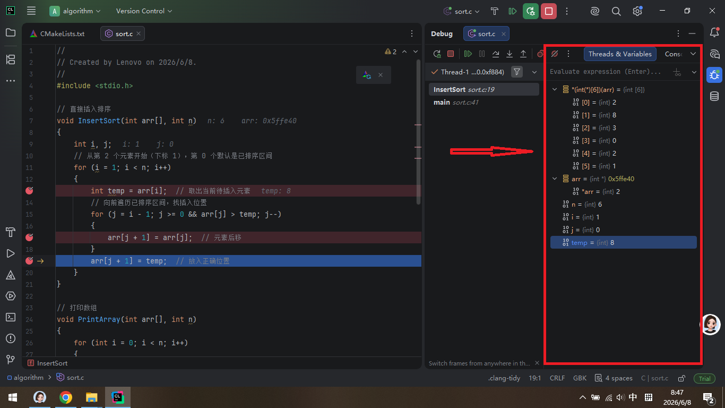Open the Services tool window
Screen dimensions: 725x408
(x=11, y=296)
